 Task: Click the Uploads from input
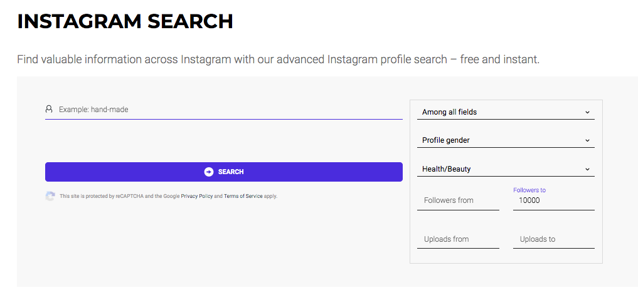(458, 239)
